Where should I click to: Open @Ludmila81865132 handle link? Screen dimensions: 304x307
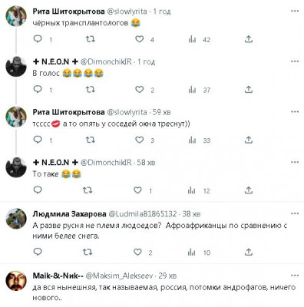click(x=143, y=214)
